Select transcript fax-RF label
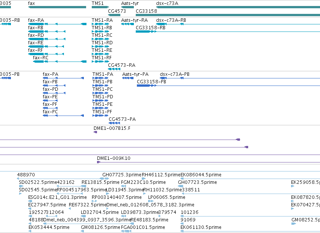 pos(35,50)
